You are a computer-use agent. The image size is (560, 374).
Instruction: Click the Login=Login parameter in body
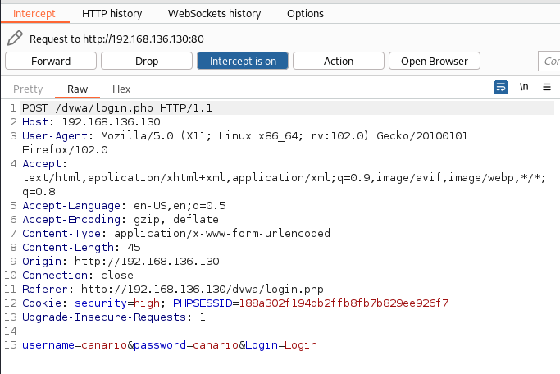(281, 345)
